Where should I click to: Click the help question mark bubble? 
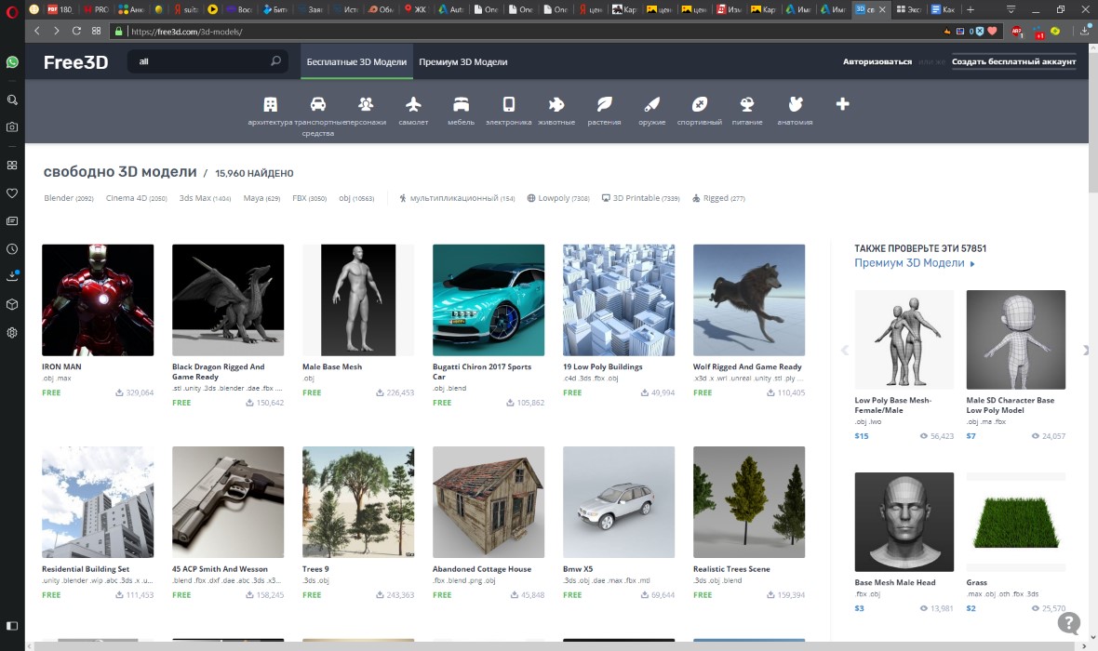pos(1068,622)
